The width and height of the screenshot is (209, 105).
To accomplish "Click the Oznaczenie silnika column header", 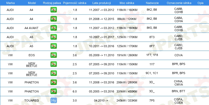I will [179, 3].
